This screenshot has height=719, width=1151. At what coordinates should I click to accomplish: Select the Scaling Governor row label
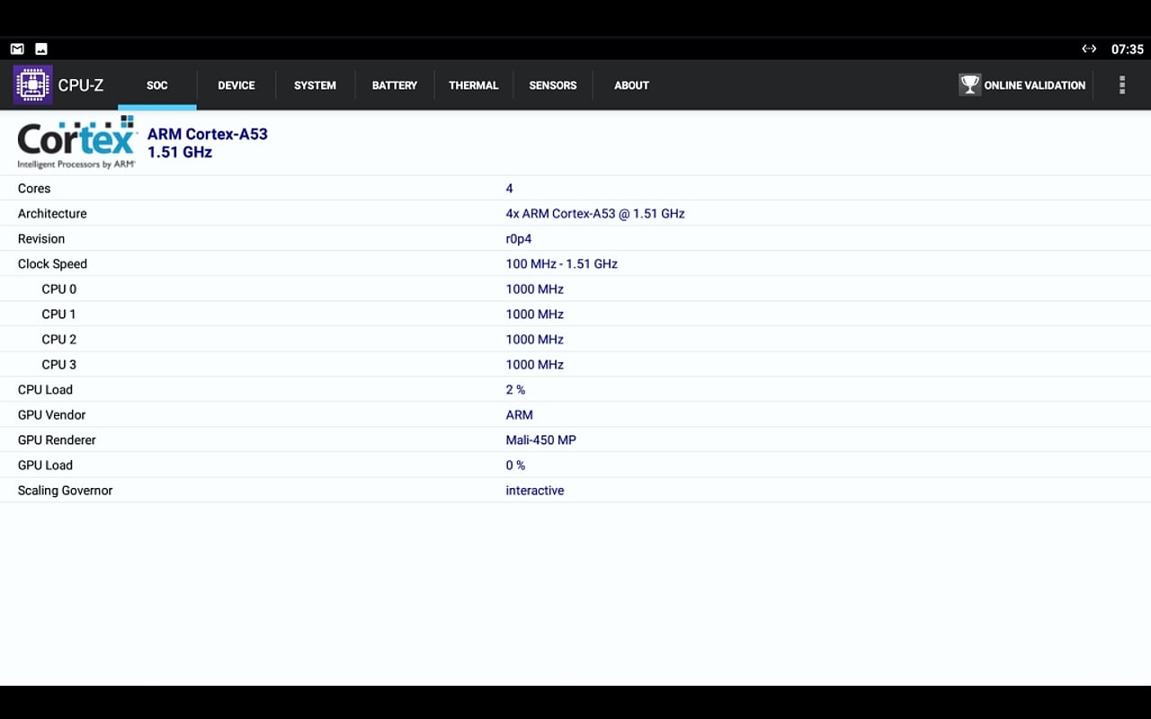(x=66, y=491)
